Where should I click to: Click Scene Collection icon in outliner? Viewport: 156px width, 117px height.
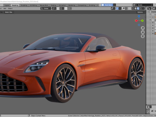pos(150,12)
